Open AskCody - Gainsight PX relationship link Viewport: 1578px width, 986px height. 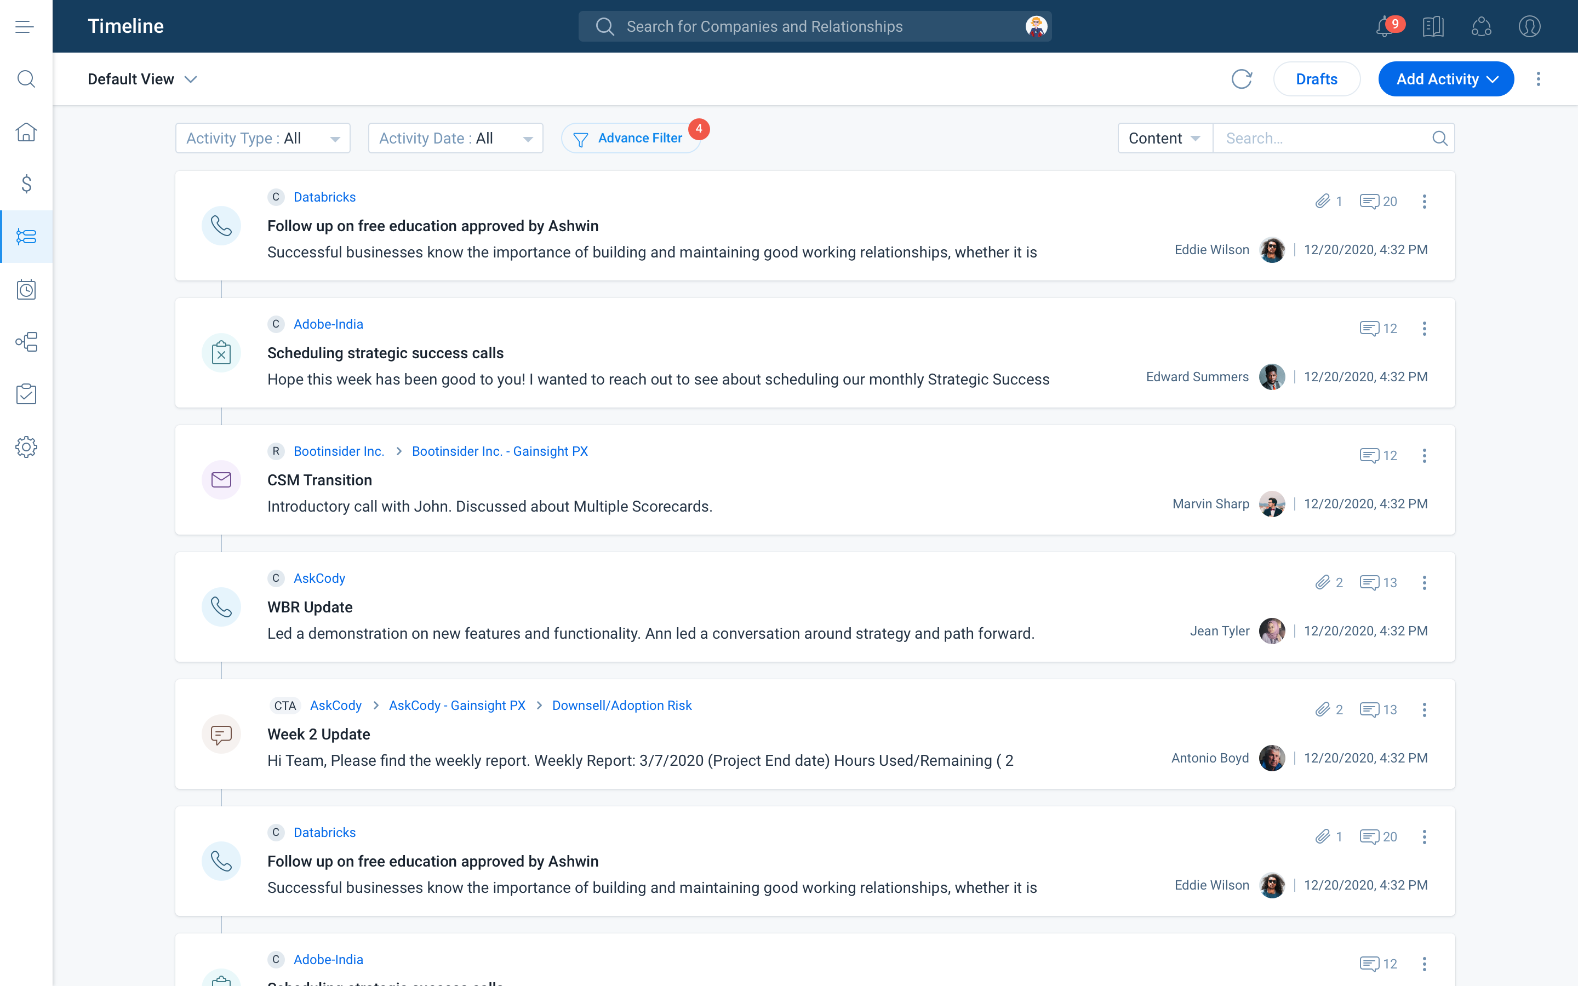pos(456,706)
